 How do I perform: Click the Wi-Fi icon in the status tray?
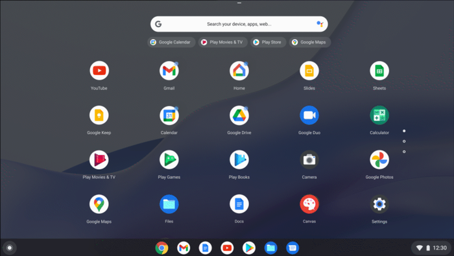pyautogui.click(x=419, y=248)
